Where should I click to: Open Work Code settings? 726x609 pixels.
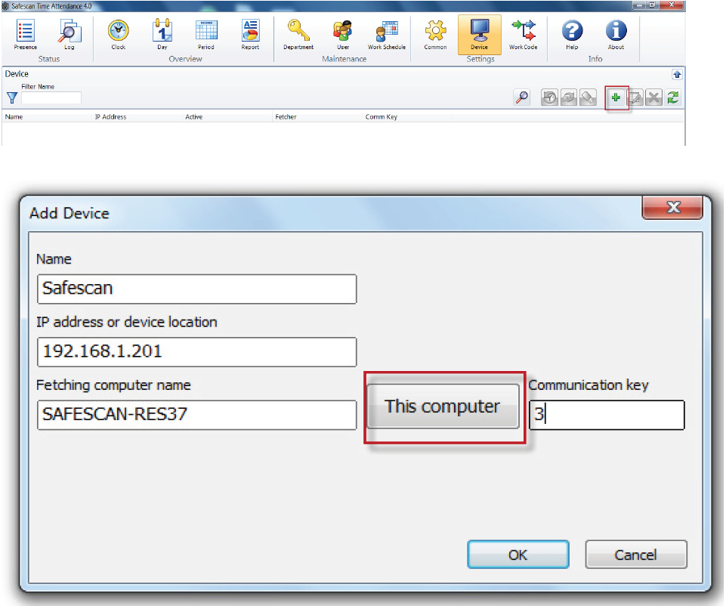pos(524,34)
